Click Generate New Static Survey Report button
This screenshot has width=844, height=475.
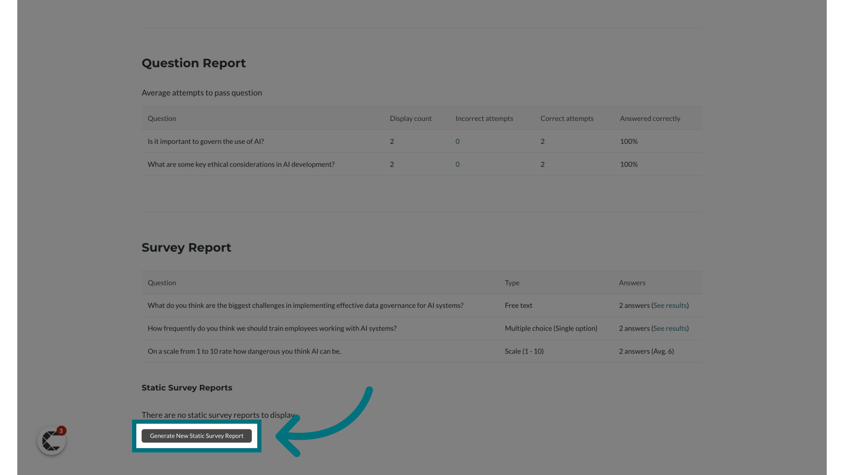tap(196, 436)
